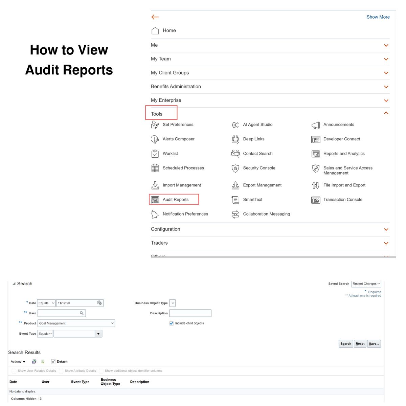The width and height of the screenshot is (406, 406).
Task: Collapse the Tools menu section
Action: [386, 113]
